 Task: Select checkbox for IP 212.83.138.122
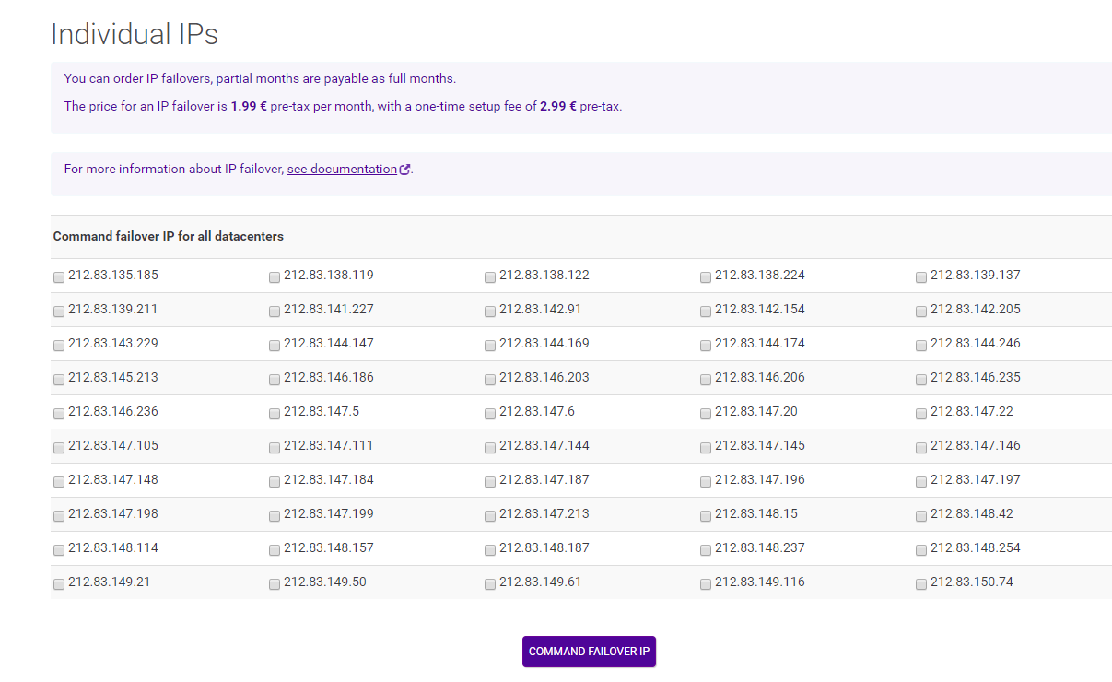490,276
